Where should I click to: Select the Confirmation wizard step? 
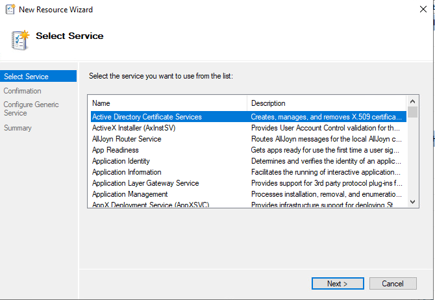pos(23,91)
